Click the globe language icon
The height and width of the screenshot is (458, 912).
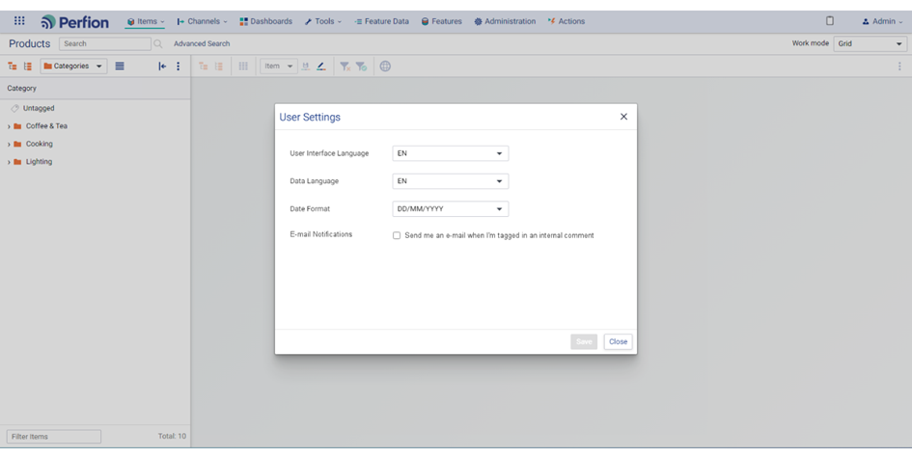click(385, 67)
